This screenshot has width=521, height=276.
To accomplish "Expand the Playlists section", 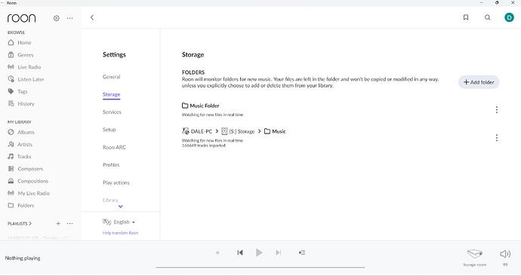I will (x=20, y=223).
